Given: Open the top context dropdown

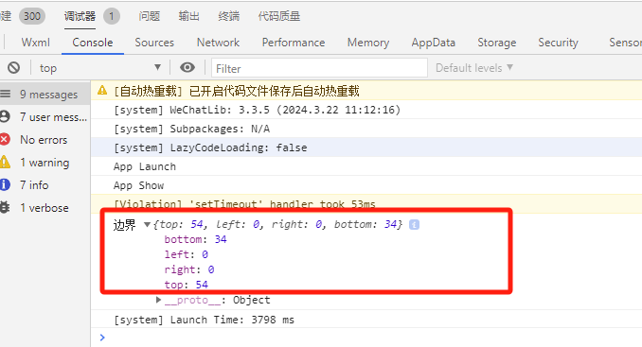Looking at the screenshot, I should point(100,68).
